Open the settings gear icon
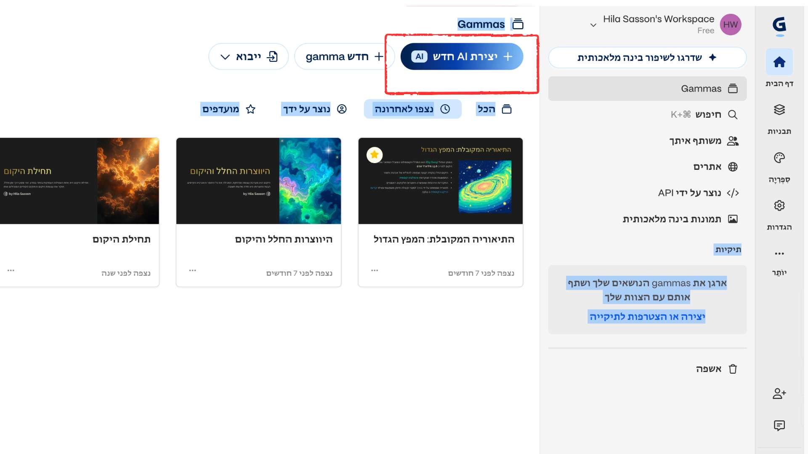The width and height of the screenshot is (808, 454). click(779, 206)
